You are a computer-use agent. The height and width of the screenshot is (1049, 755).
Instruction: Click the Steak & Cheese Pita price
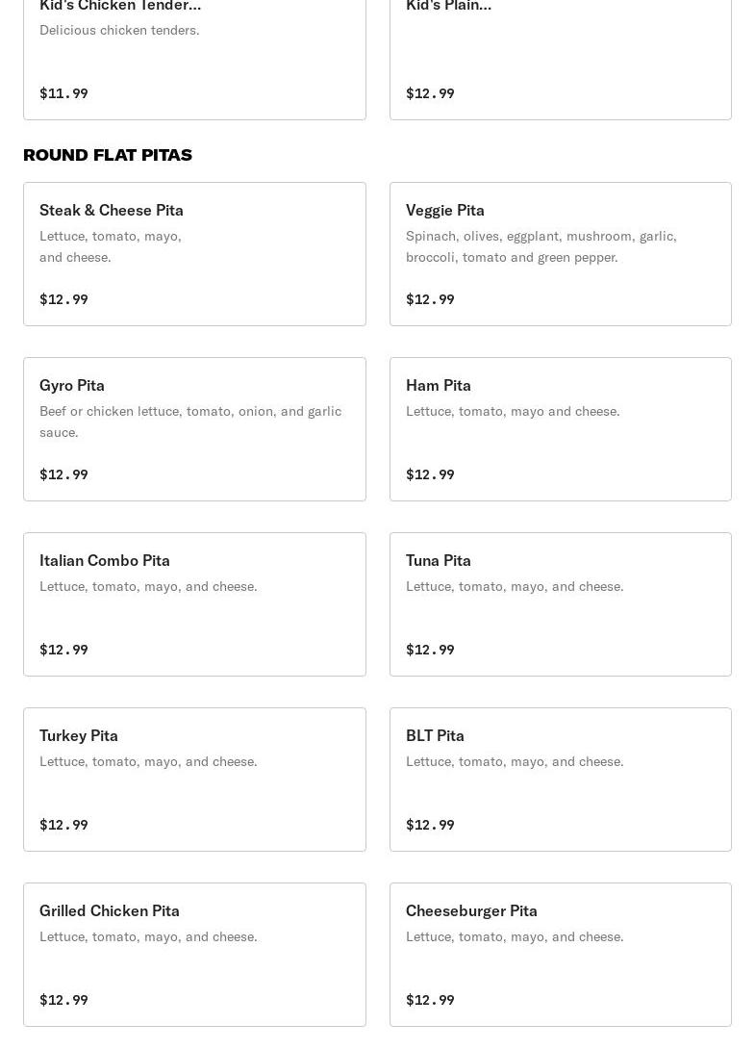(x=63, y=299)
